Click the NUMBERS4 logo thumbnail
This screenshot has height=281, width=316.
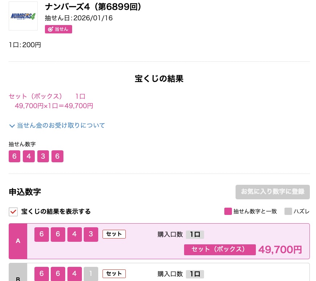[23, 16]
